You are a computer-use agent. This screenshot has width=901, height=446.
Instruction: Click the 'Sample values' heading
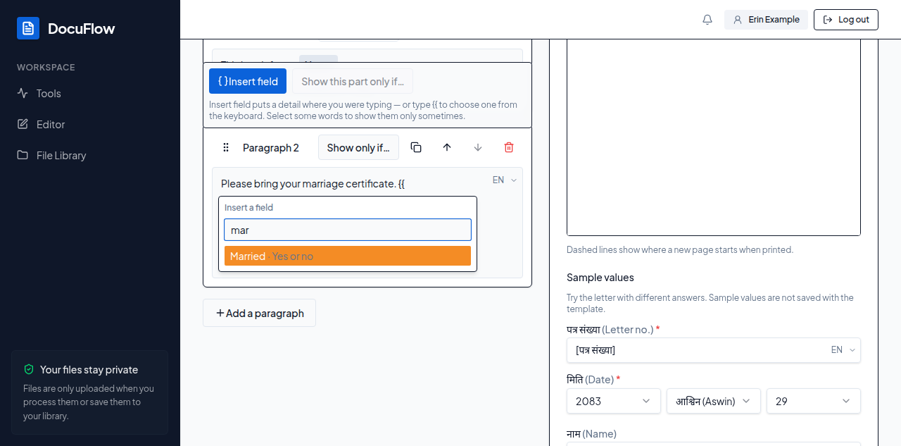pos(600,277)
